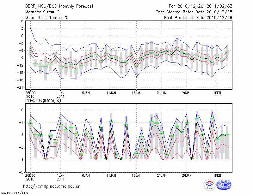
Task: Click 26JAN on the precipitation chart axis
Action: tap(187, 176)
